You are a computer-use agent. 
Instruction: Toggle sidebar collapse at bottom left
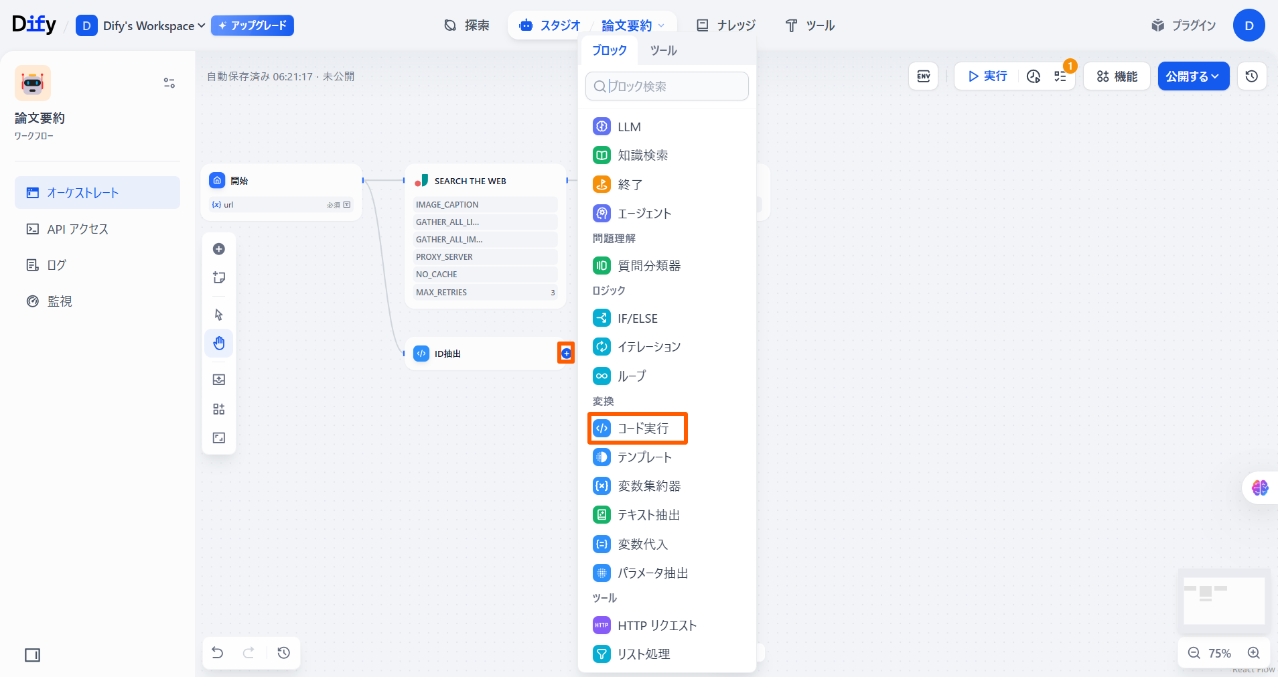tap(32, 655)
